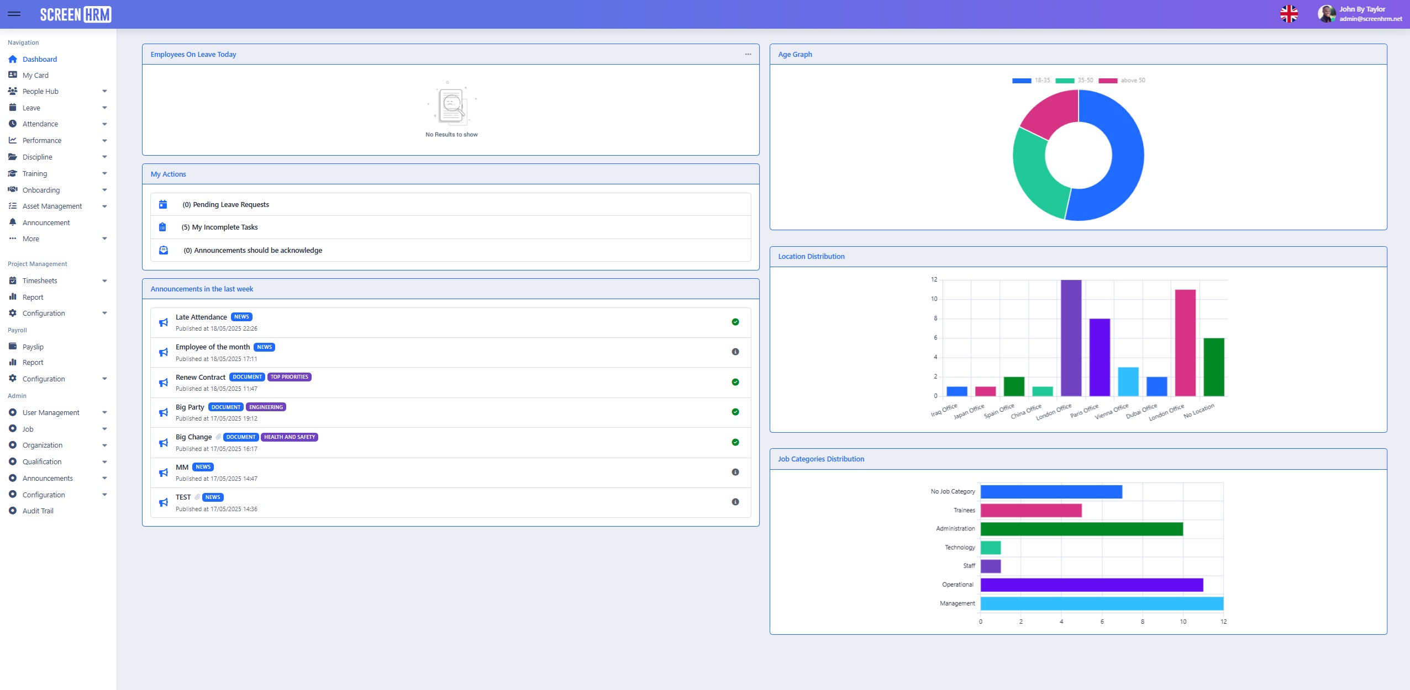Click the My Incomplete Tasks clipboard icon
This screenshot has height=690, width=1410.
point(162,227)
